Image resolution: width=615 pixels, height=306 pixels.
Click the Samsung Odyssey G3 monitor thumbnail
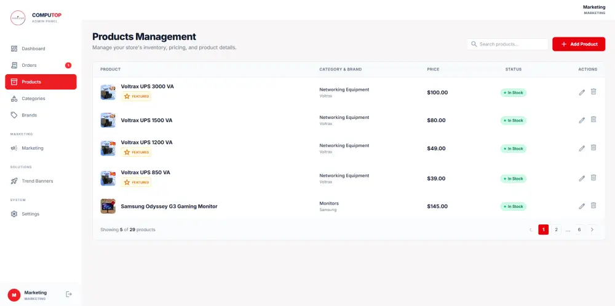coord(108,206)
